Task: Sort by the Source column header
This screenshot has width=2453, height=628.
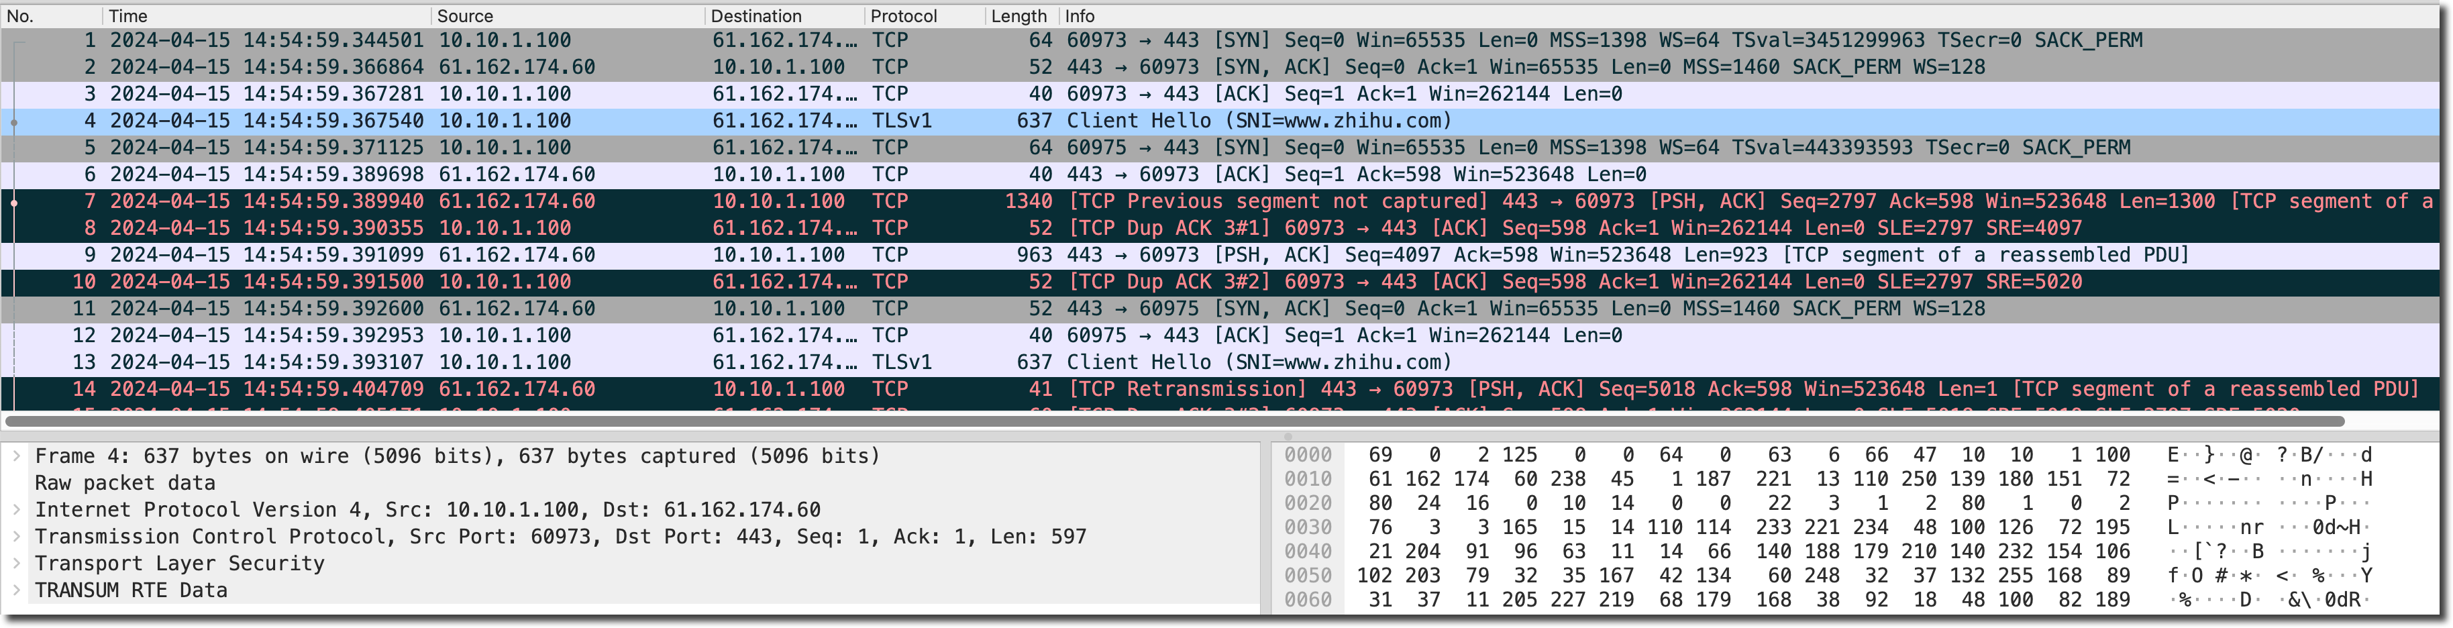Action: [x=568, y=16]
